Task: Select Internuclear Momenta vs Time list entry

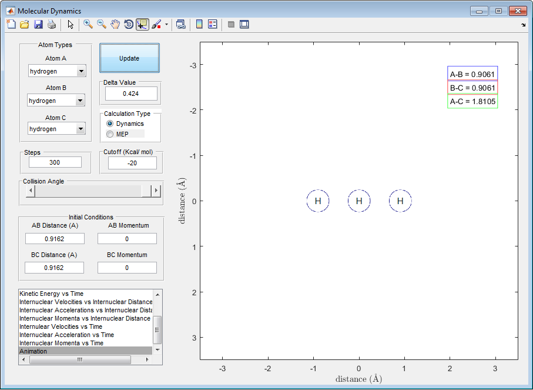Action: pos(61,343)
